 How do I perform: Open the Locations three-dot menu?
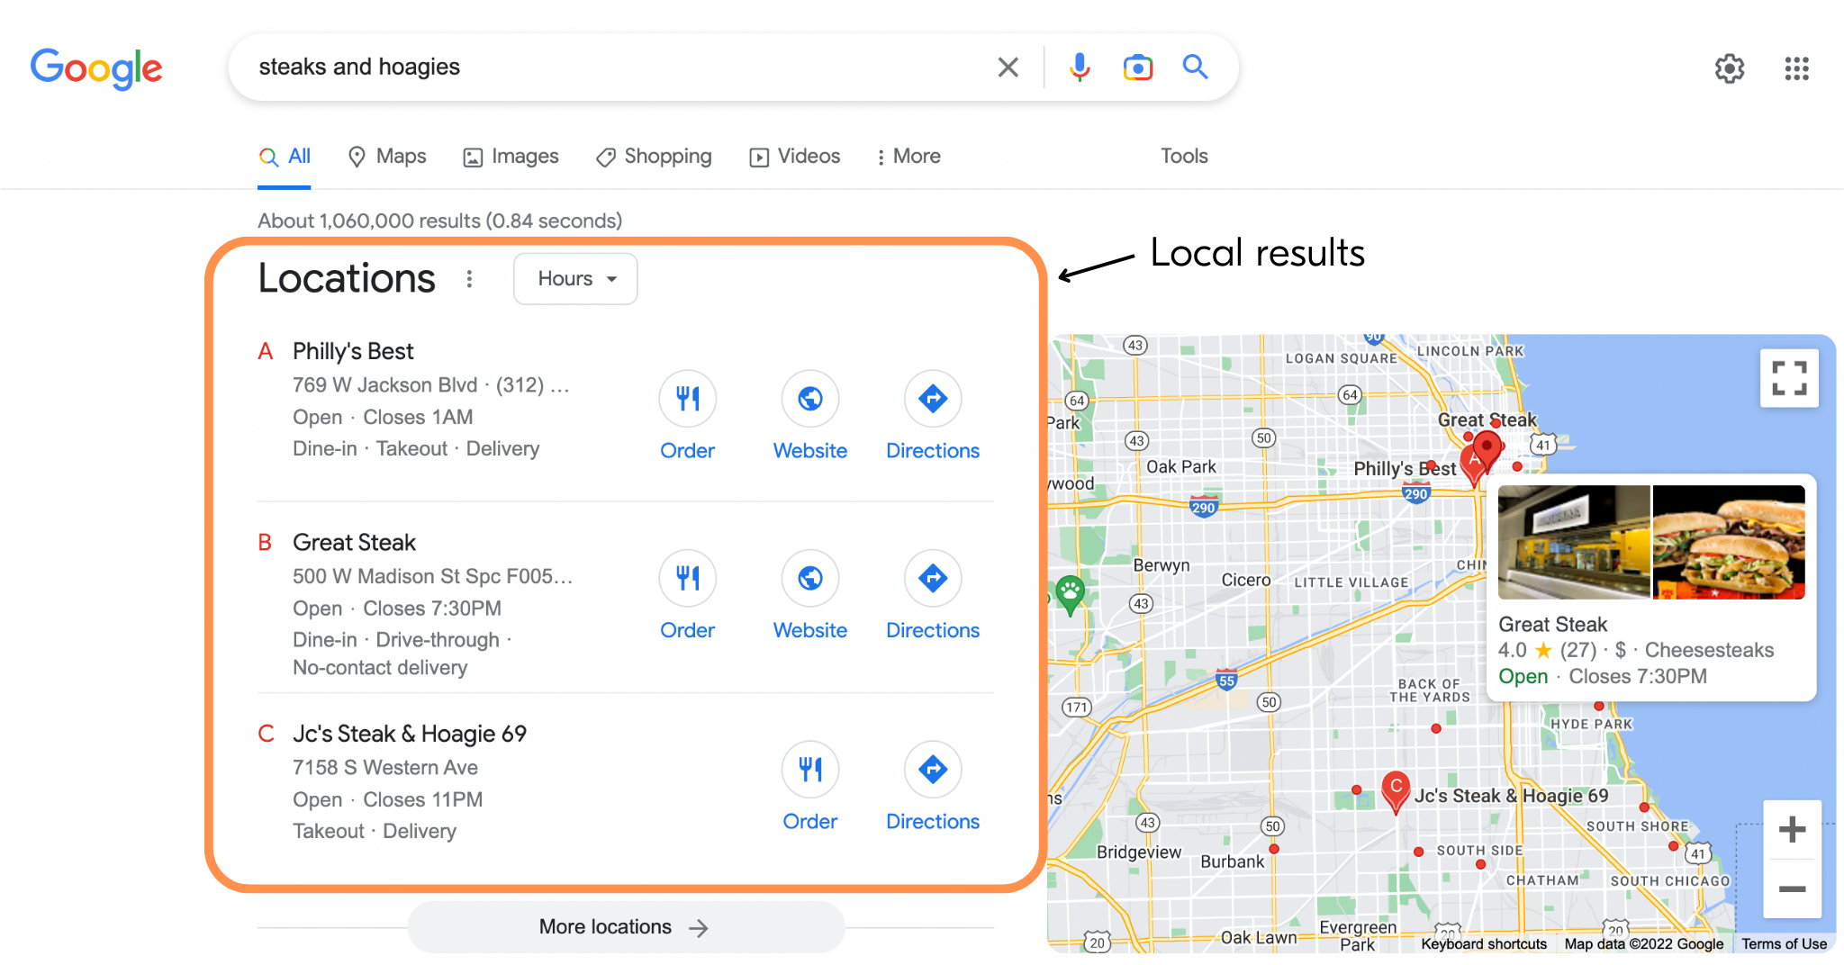470,278
